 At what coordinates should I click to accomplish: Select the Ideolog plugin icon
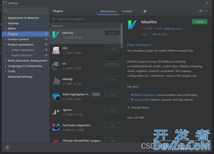[x=56, y=81]
